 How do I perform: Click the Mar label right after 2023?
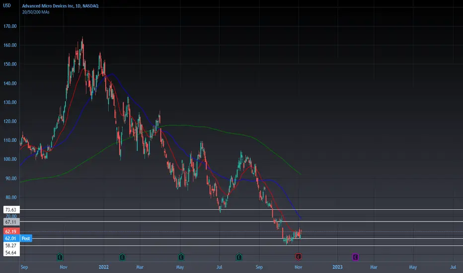[374, 267]
